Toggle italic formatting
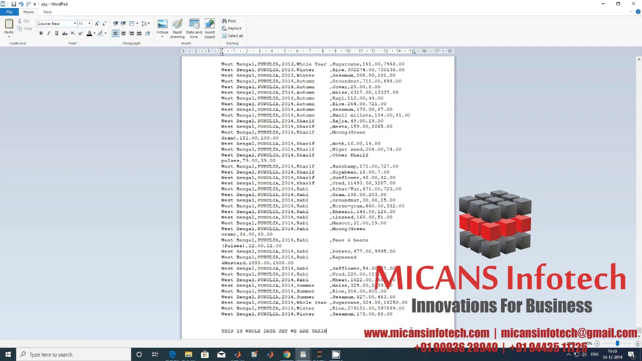The height and width of the screenshot is (361, 642). click(x=49, y=34)
